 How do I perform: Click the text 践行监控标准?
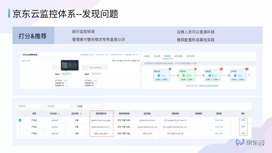click(83, 32)
